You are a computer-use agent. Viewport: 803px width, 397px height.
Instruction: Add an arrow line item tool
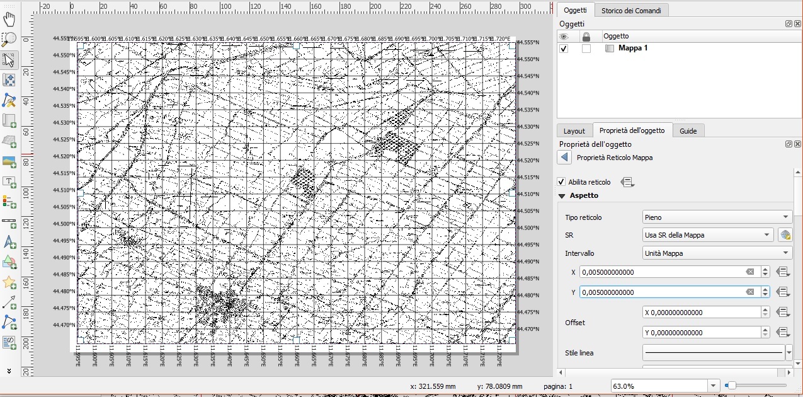tap(9, 302)
